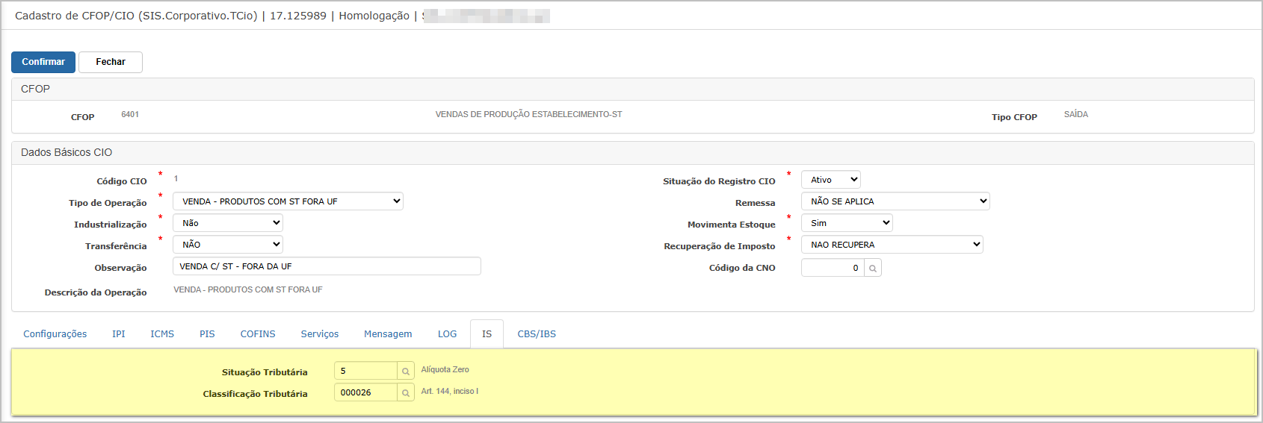The image size is (1263, 423).
Task: Open the LOG tab
Action: click(x=447, y=334)
